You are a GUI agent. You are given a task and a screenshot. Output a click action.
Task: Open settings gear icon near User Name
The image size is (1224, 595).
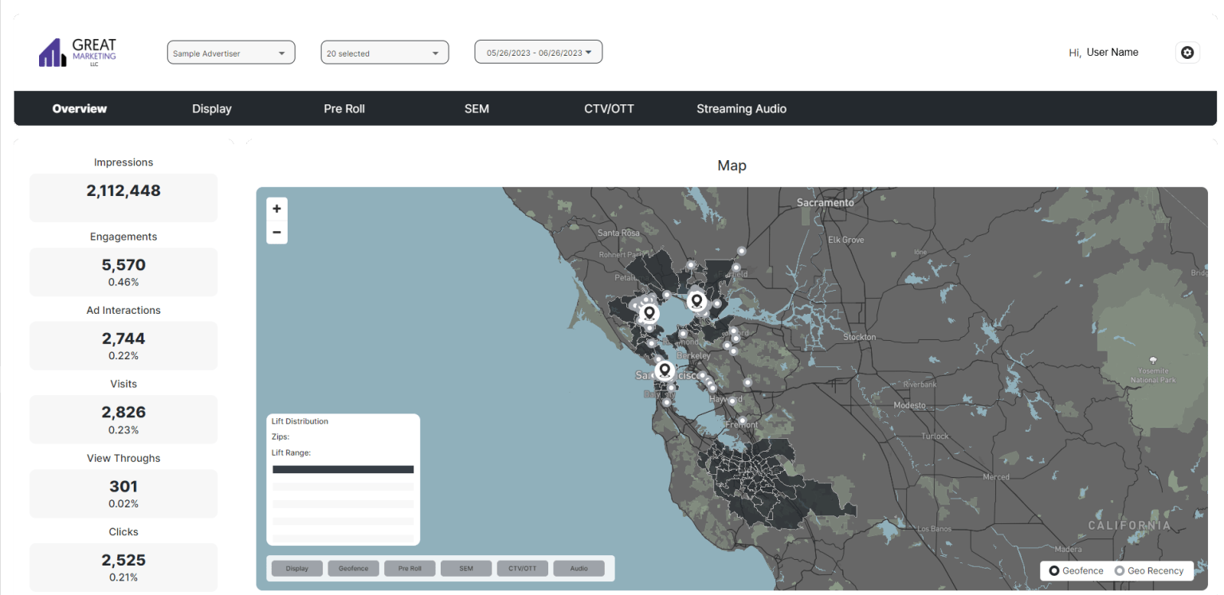[1187, 53]
